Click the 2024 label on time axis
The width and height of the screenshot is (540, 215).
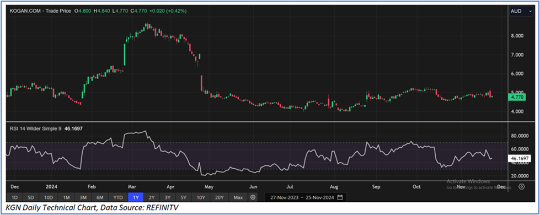click(51, 187)
